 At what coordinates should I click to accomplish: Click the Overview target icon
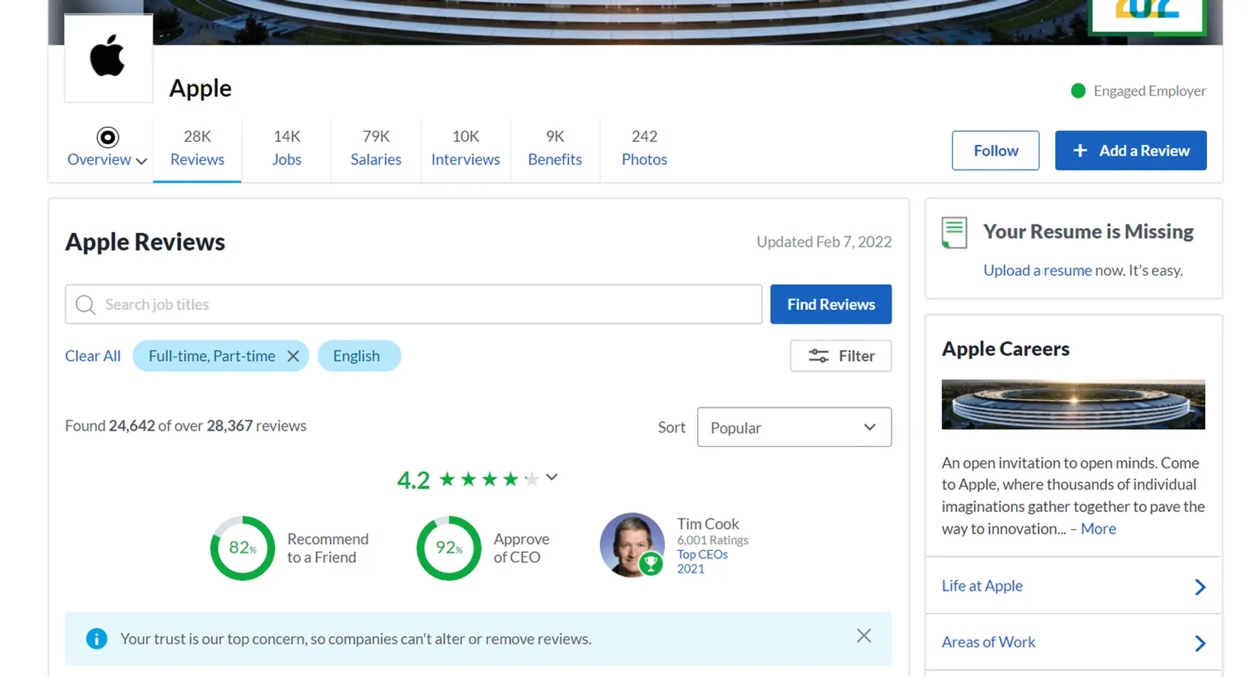[108, 137]
